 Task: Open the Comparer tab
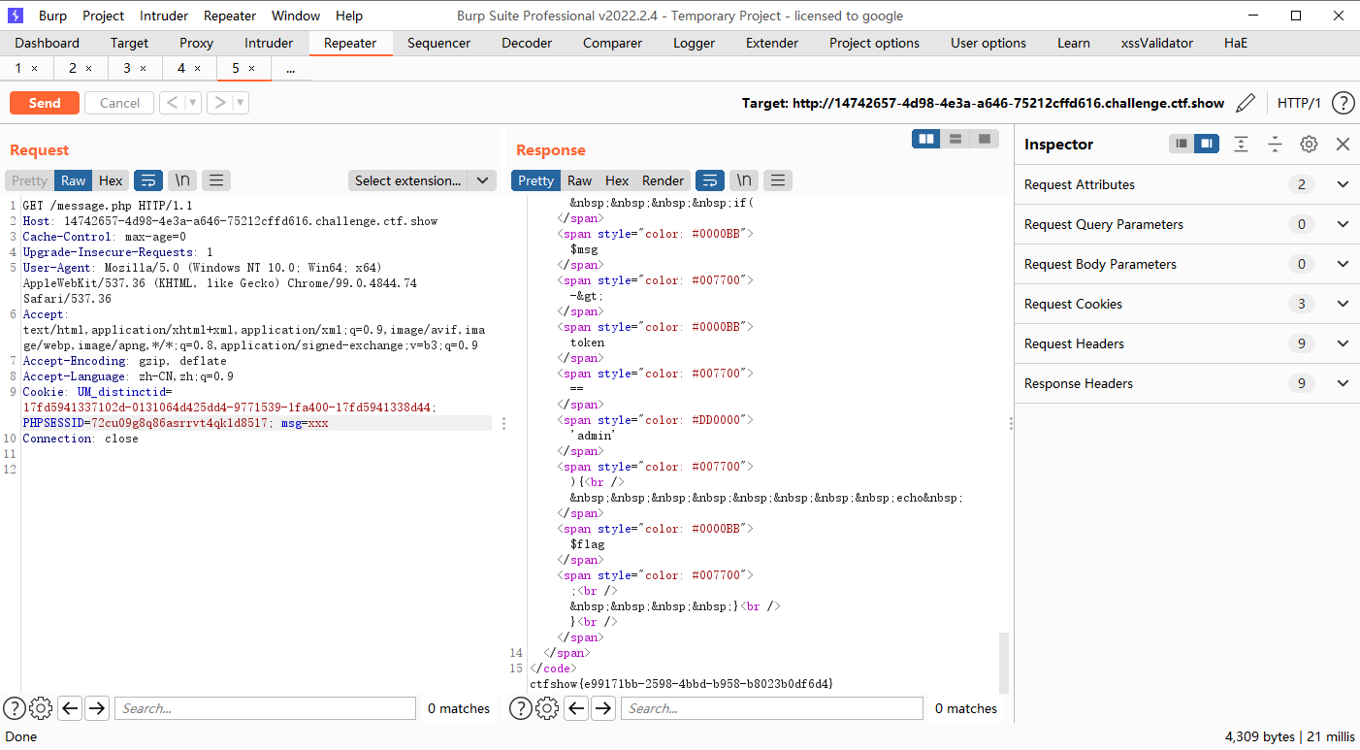(x=612, y=43)
